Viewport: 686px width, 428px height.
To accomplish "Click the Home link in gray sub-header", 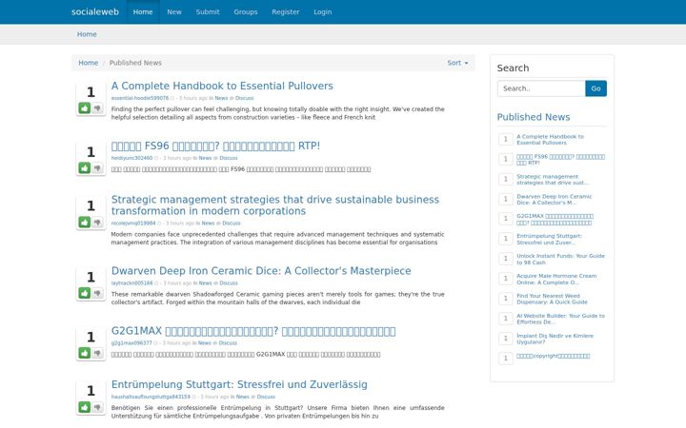I will coord(87,34).
